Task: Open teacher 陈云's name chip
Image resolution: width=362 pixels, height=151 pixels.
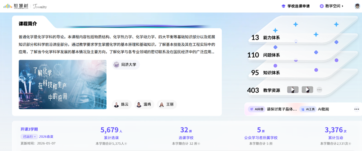Action: (x=122, y=105)
